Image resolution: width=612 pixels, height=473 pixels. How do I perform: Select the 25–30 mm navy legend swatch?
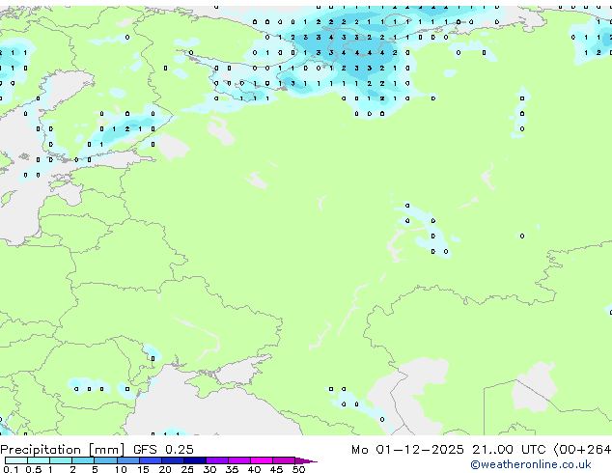(x=194, y=460)
